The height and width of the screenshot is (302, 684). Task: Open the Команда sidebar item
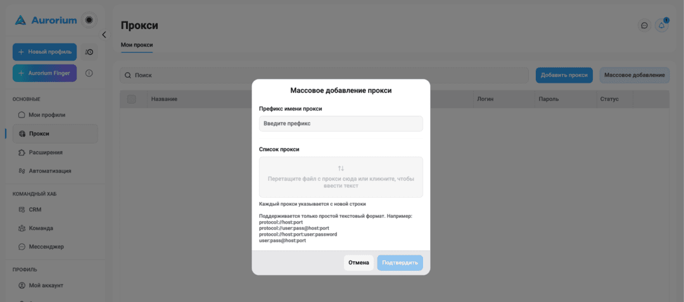(55, 228)
